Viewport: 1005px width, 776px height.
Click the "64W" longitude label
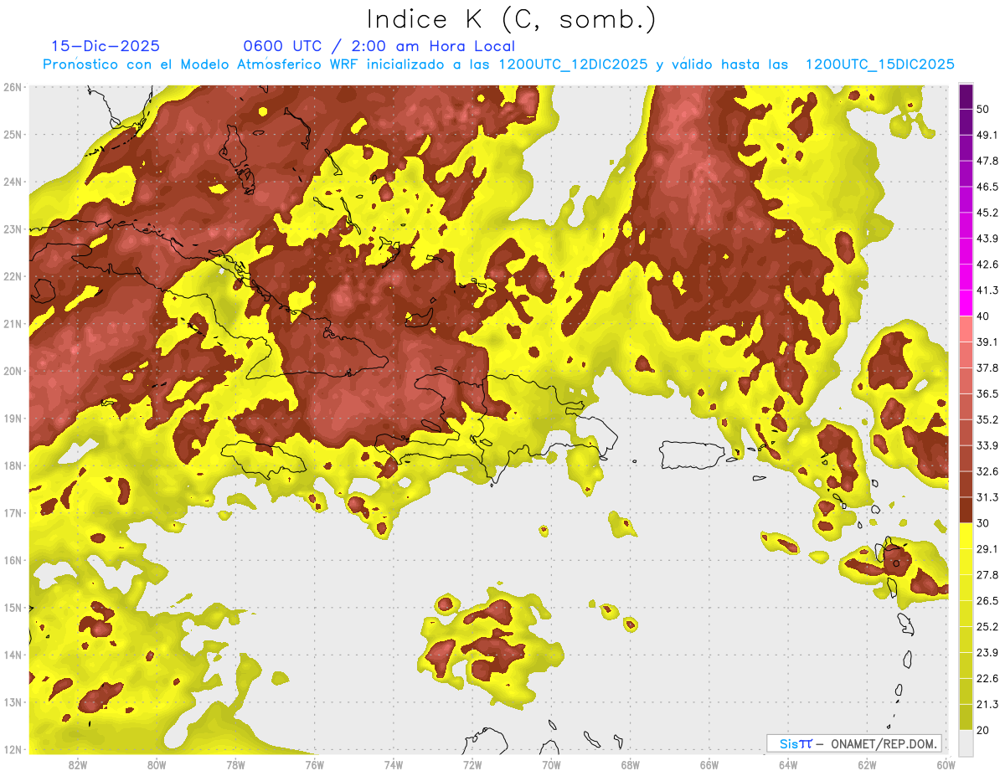pos(787,765)
